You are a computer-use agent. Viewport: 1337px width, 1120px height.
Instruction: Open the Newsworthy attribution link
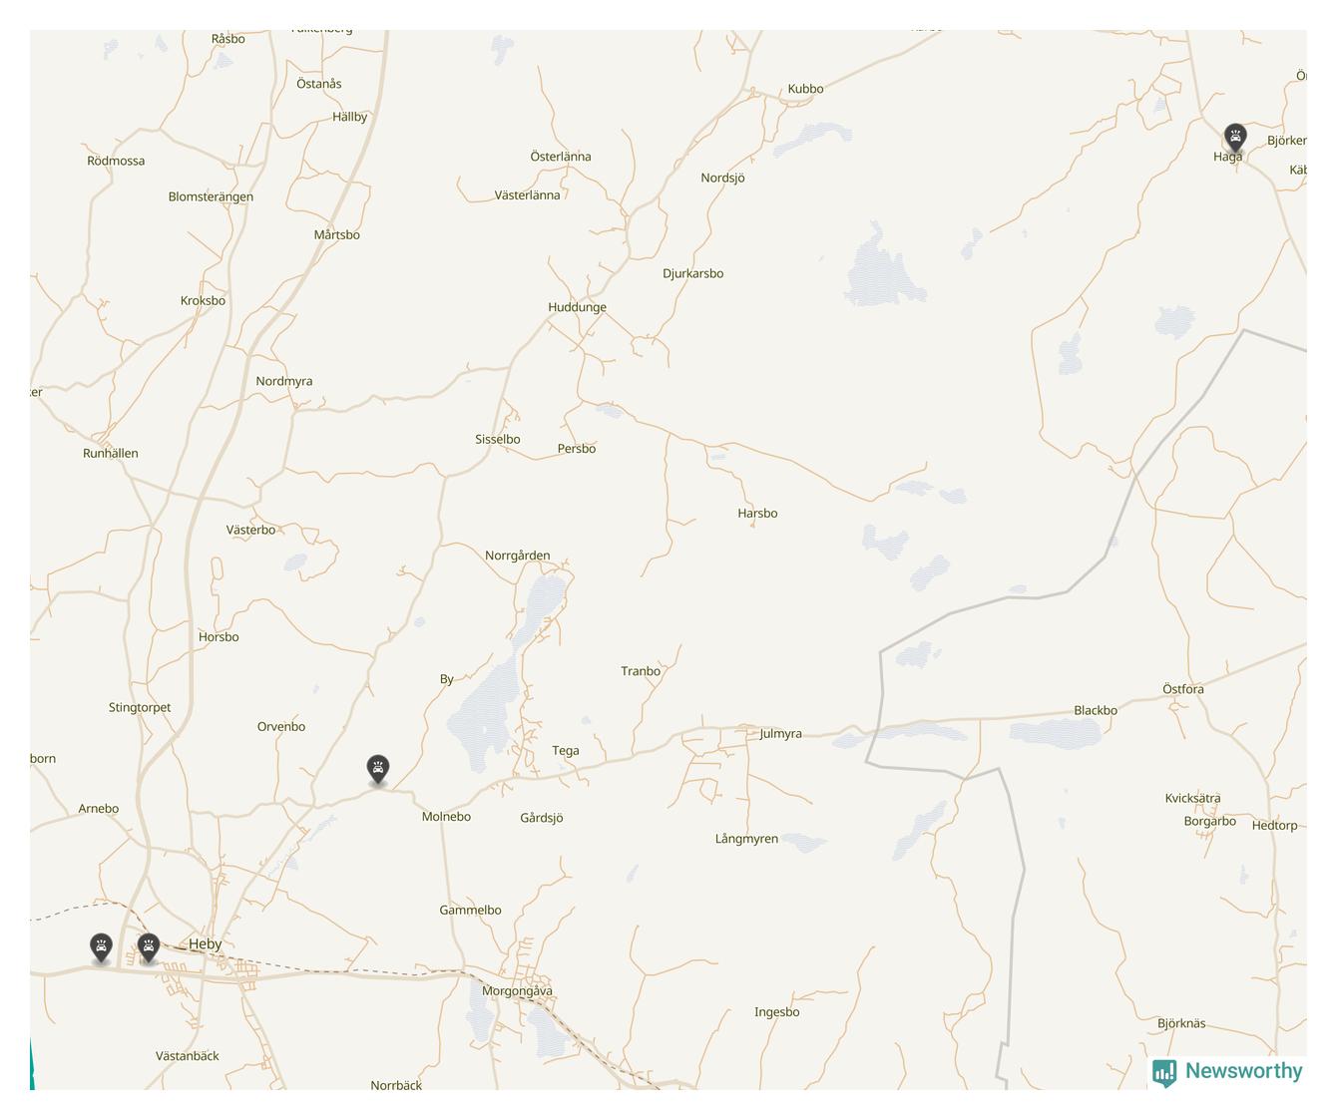1227,1071
